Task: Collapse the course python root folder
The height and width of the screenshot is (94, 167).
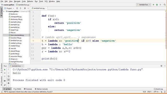Action: [4, 11]
